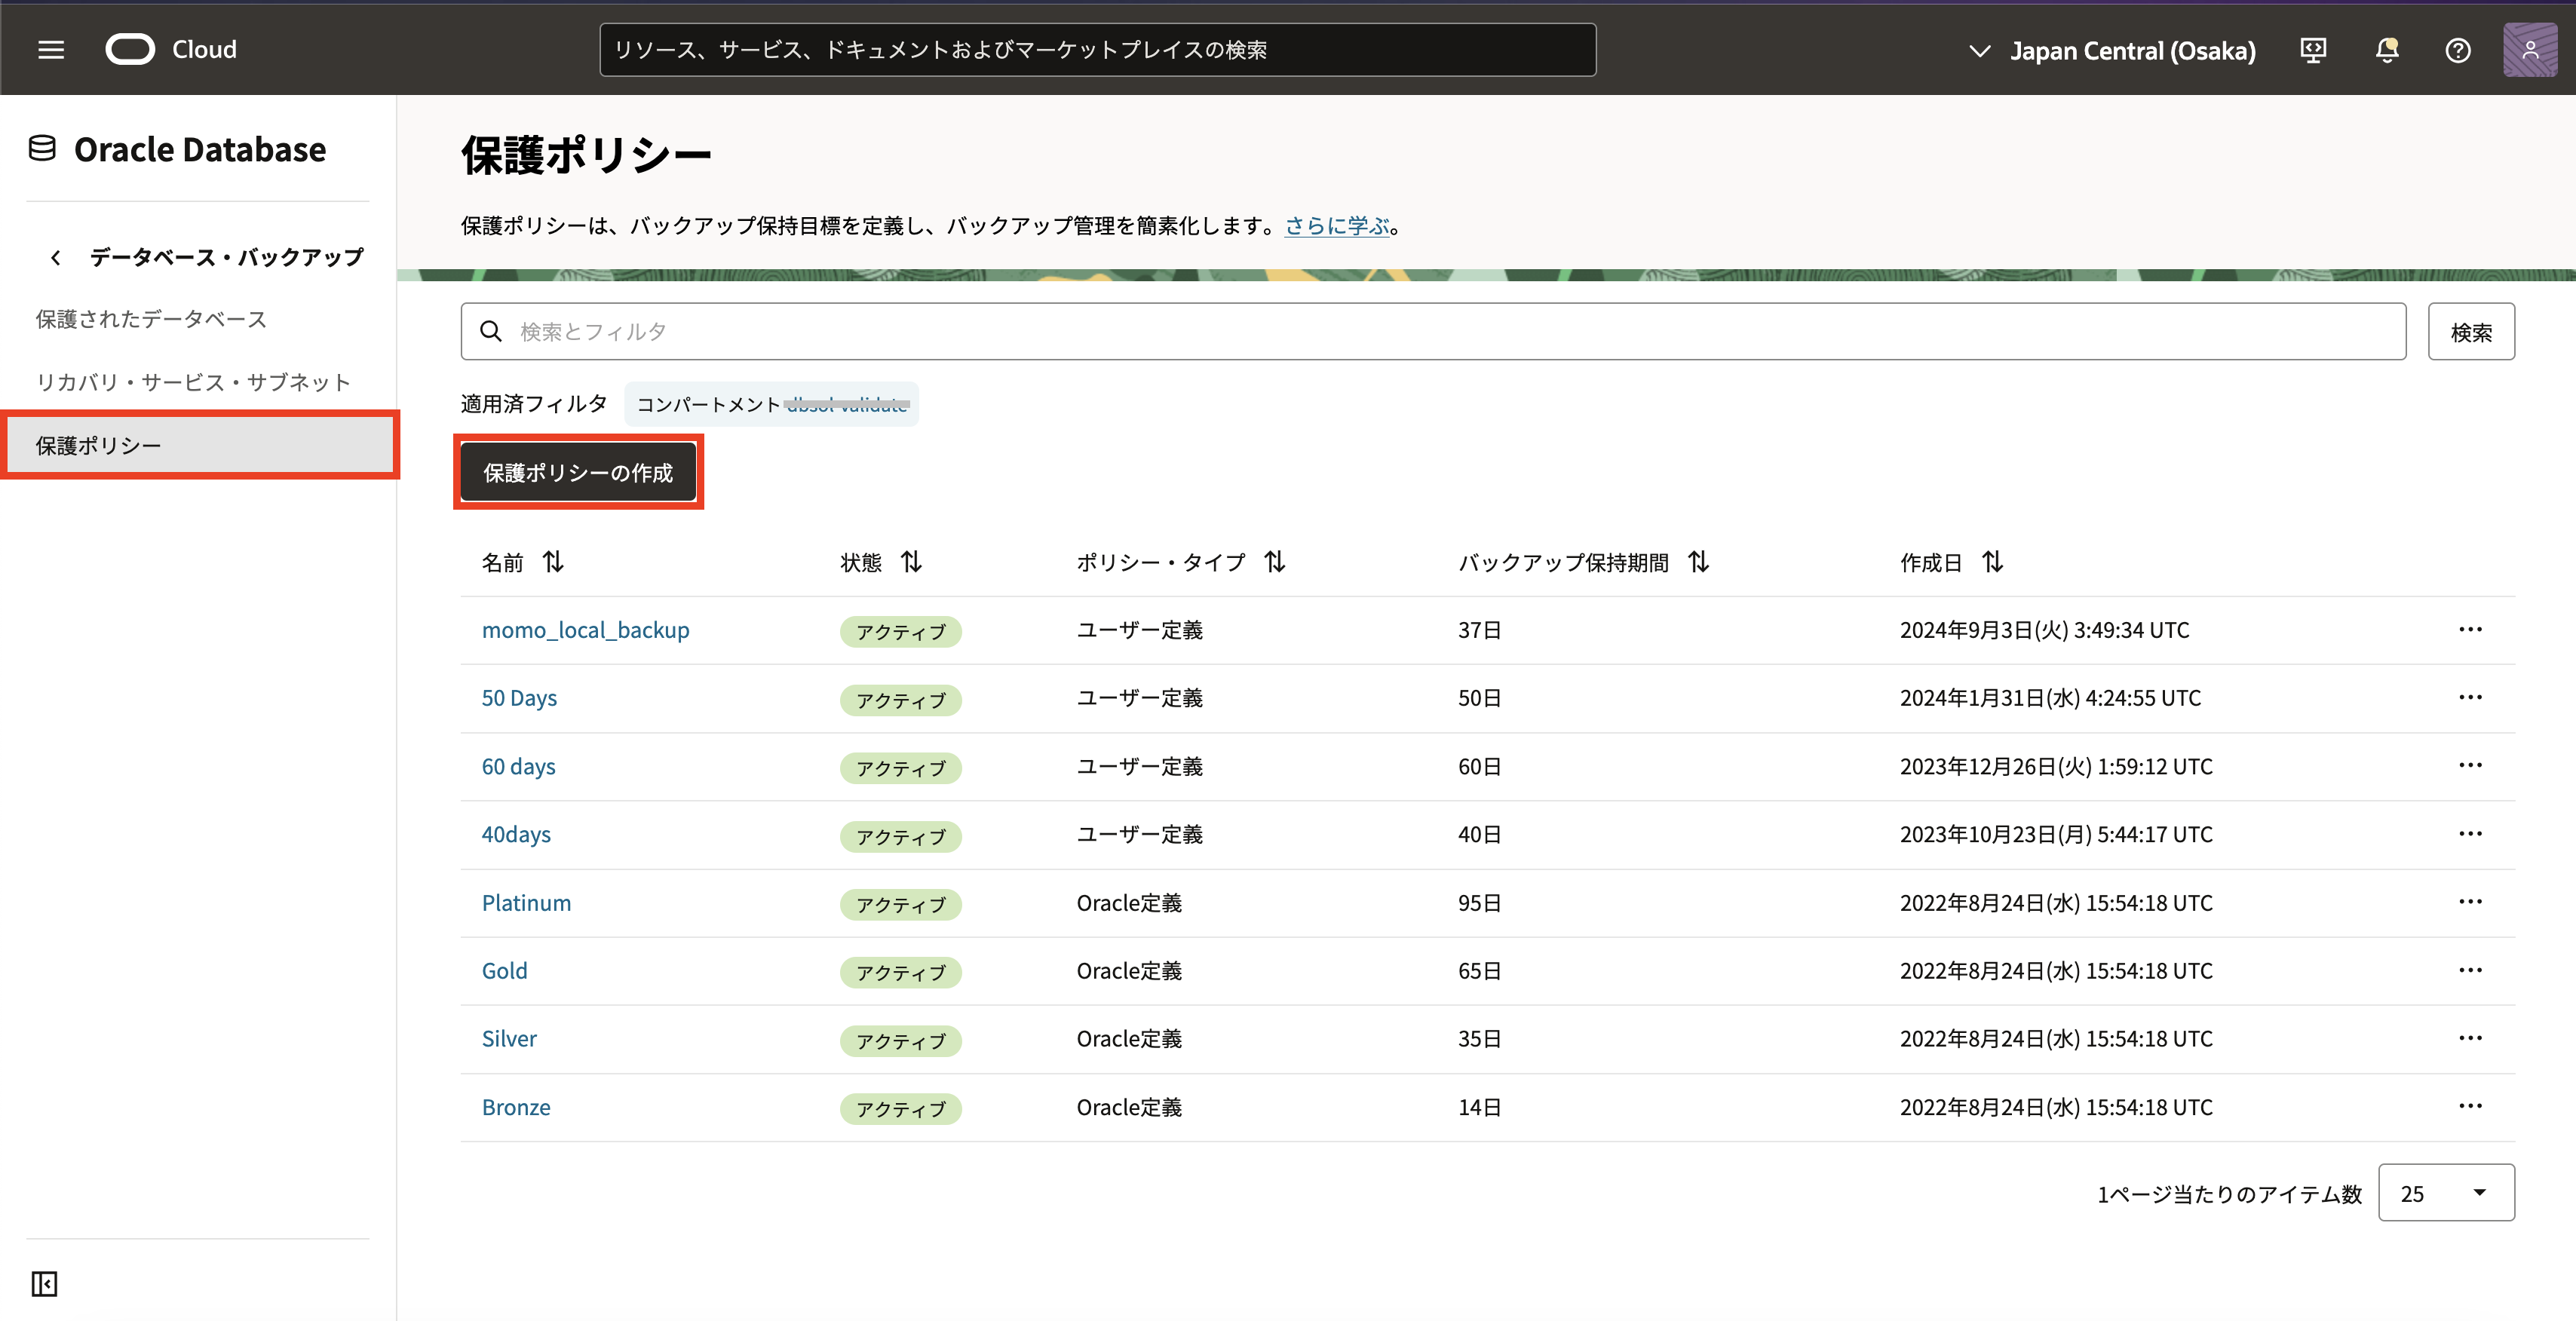Open items per page dropdown showing 25
Image resolution: width=2576 pixels, height=1321 pixels.
2445,1192
